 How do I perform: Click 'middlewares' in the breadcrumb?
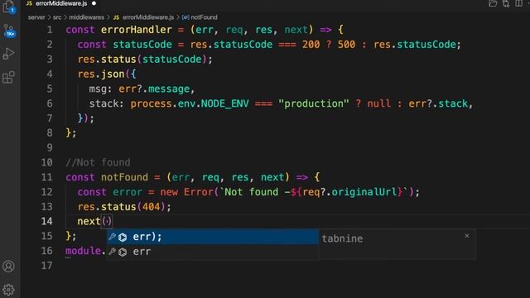[86, 17]
